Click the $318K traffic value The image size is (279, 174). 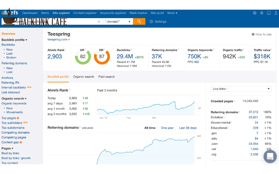pyautogui.click(x=262, y=56)
